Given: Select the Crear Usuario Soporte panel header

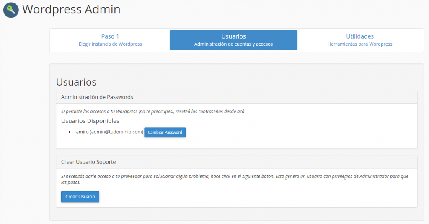Looking at the screenshot, I should (x=237, y=162).
